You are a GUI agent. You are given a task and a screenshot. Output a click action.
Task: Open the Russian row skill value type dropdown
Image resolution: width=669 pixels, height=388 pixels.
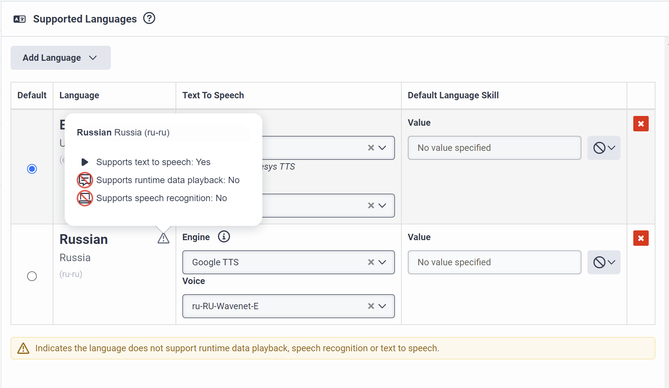coord(604,262)
